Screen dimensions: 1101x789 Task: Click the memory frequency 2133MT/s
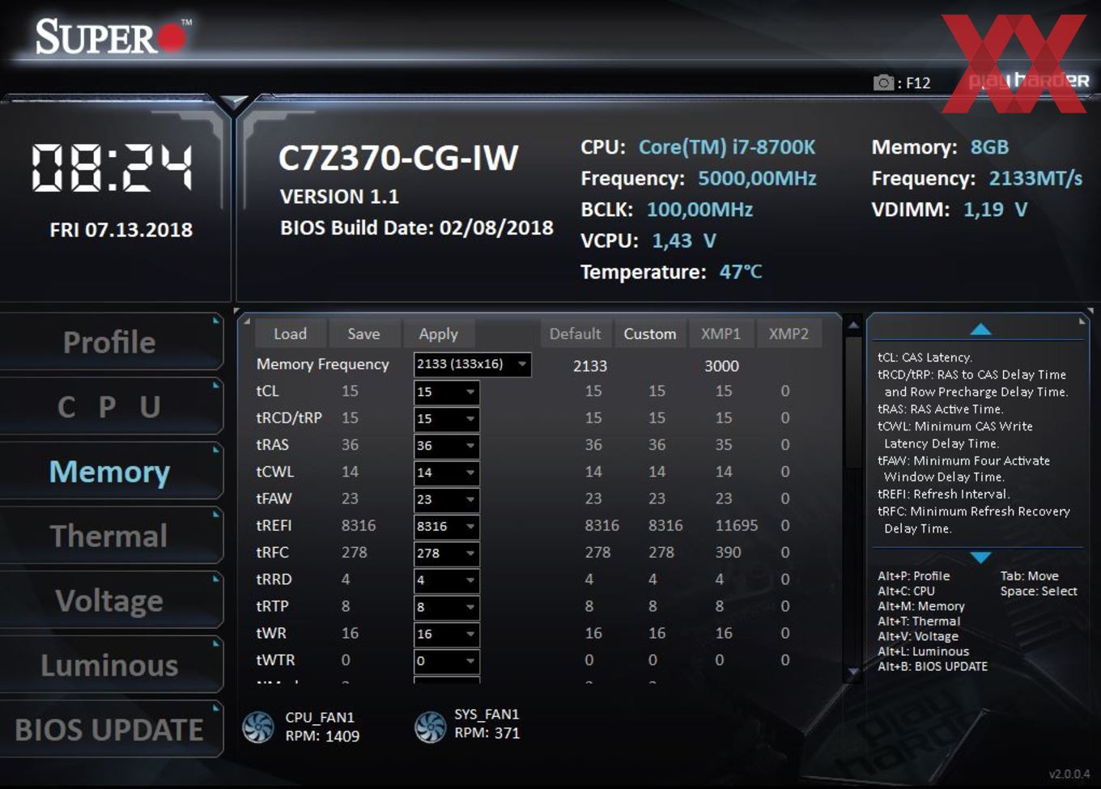pos(1035,178)
